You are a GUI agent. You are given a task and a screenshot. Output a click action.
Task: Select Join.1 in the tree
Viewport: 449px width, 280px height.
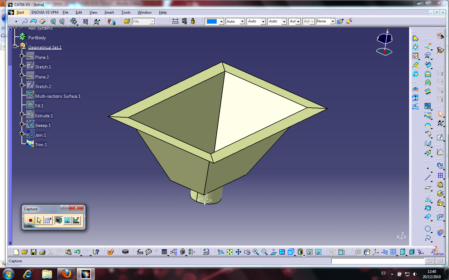click(x=41, y=135)
